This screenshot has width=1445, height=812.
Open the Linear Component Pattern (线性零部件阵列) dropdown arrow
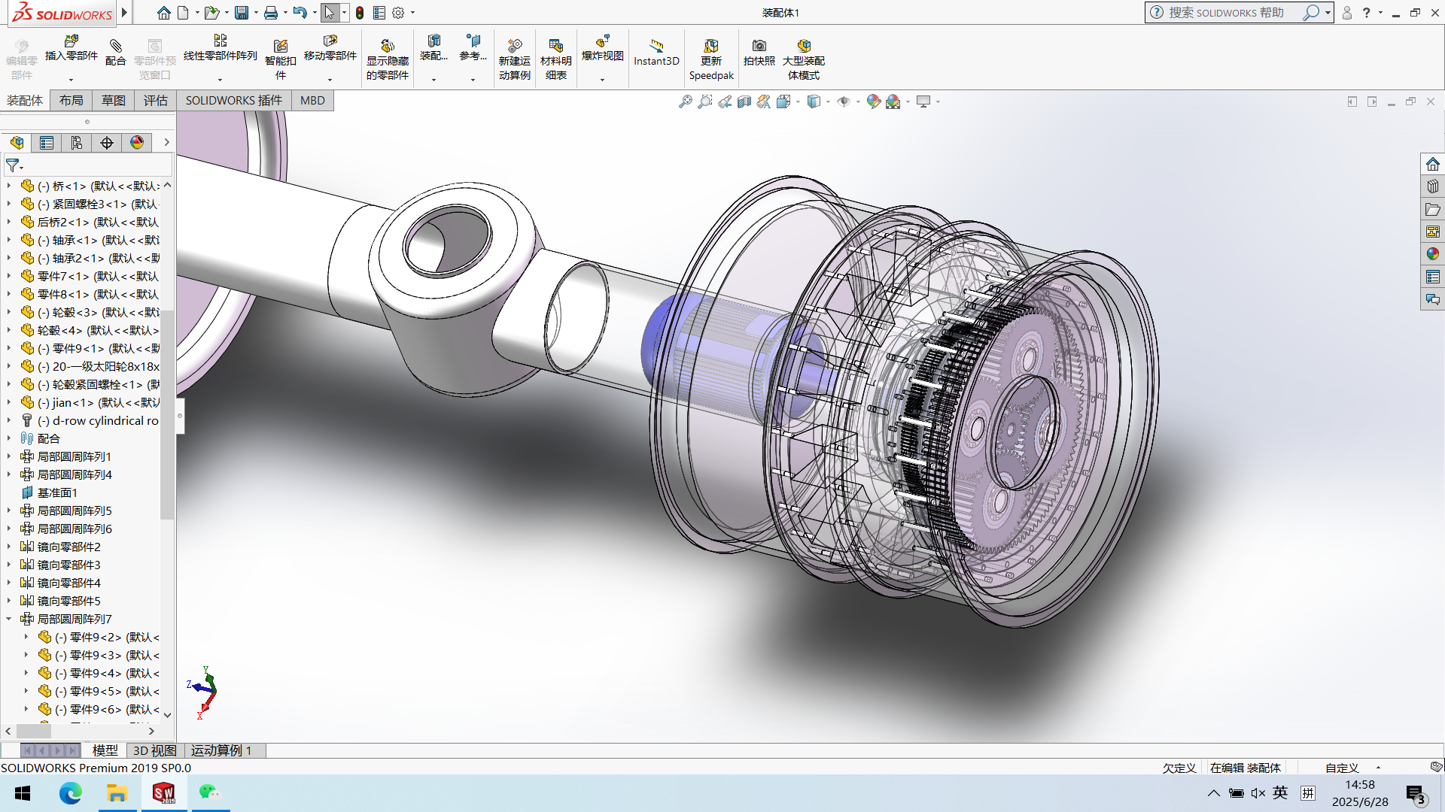[220, 80]
